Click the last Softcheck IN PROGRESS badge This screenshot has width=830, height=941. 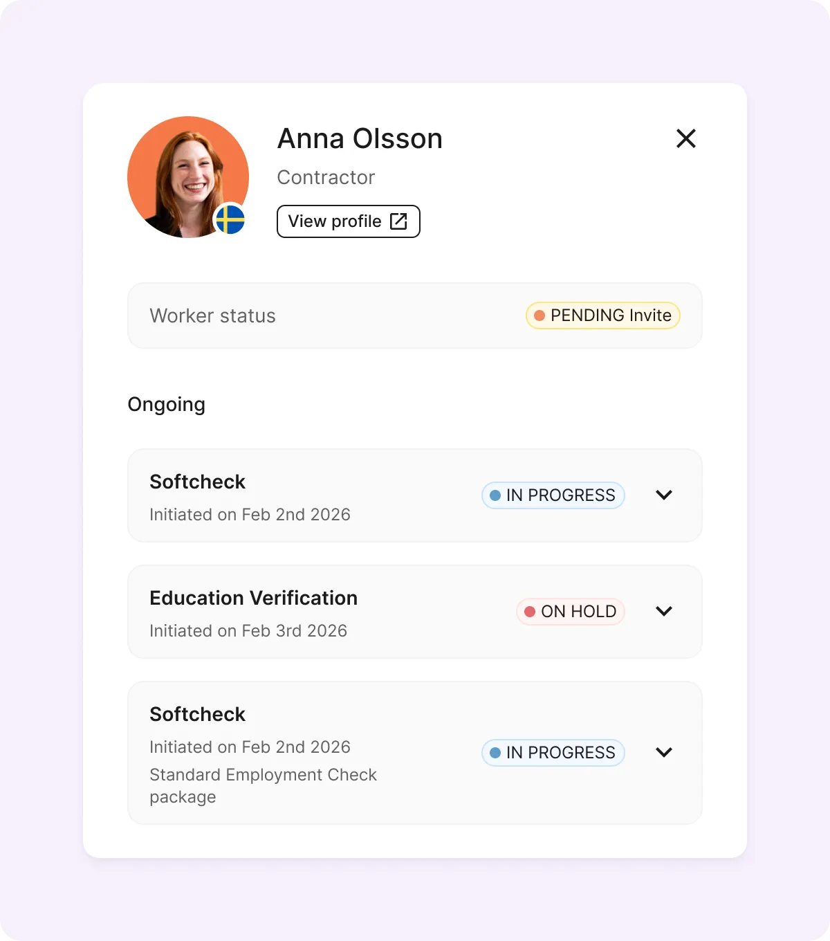[x=553, y=753]
